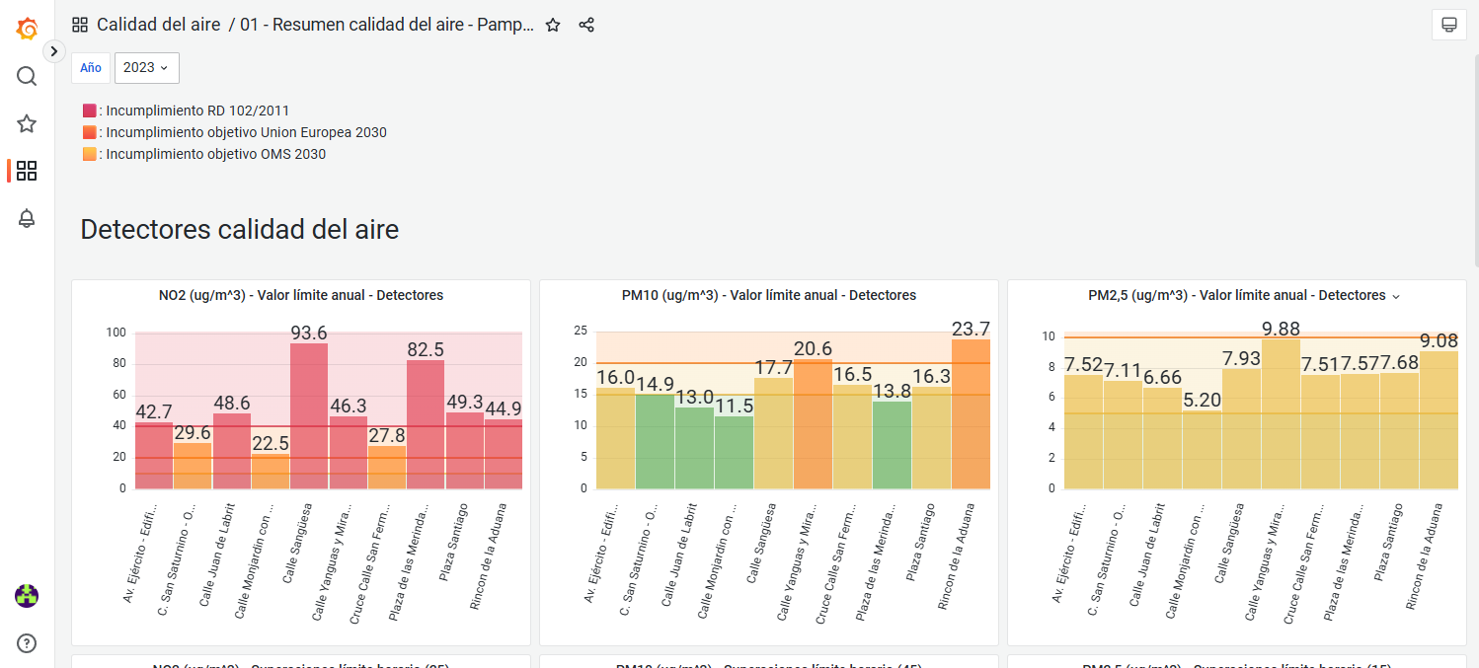Screen dimensions: 1479x668
Task: Open Starred dashboards in sidebar
Action: pos(27,124)
